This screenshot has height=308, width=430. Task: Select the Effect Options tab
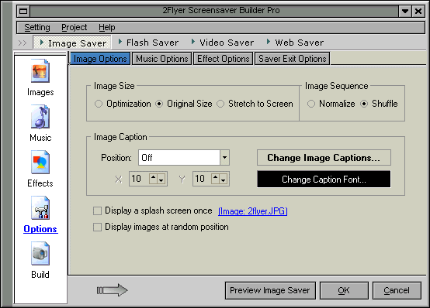point(224,59)
